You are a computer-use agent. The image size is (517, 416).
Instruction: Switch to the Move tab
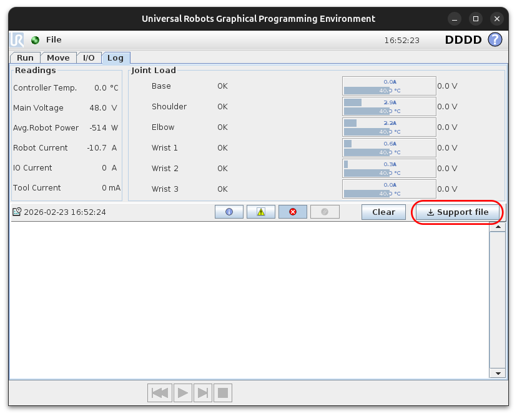(x=58, y=57)
